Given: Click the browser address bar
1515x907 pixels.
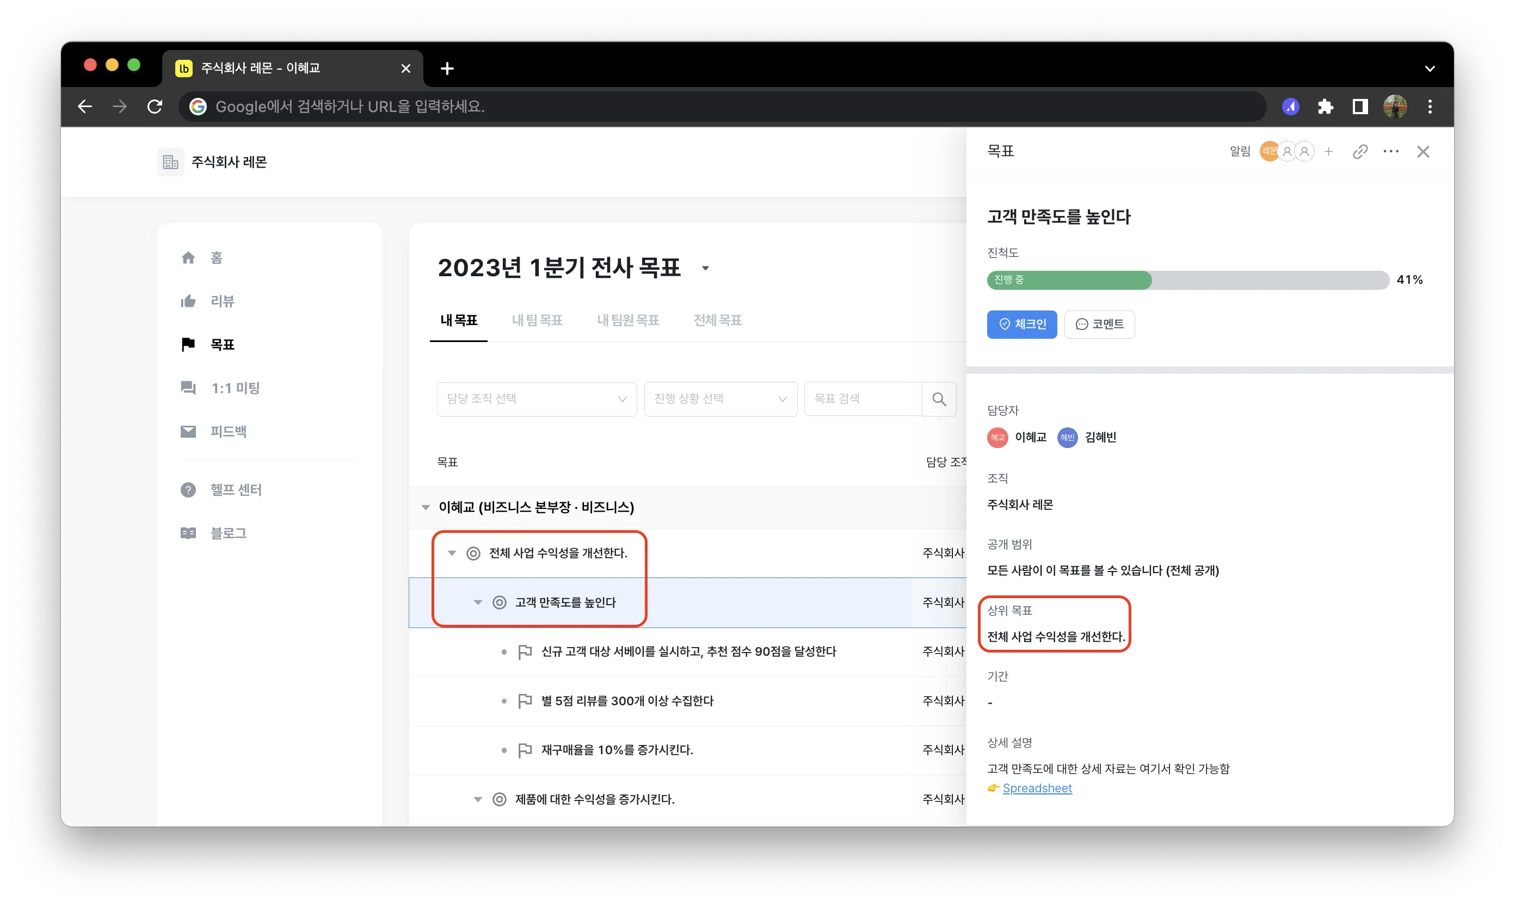Looking at the screenshot, I should coord(722,107).
